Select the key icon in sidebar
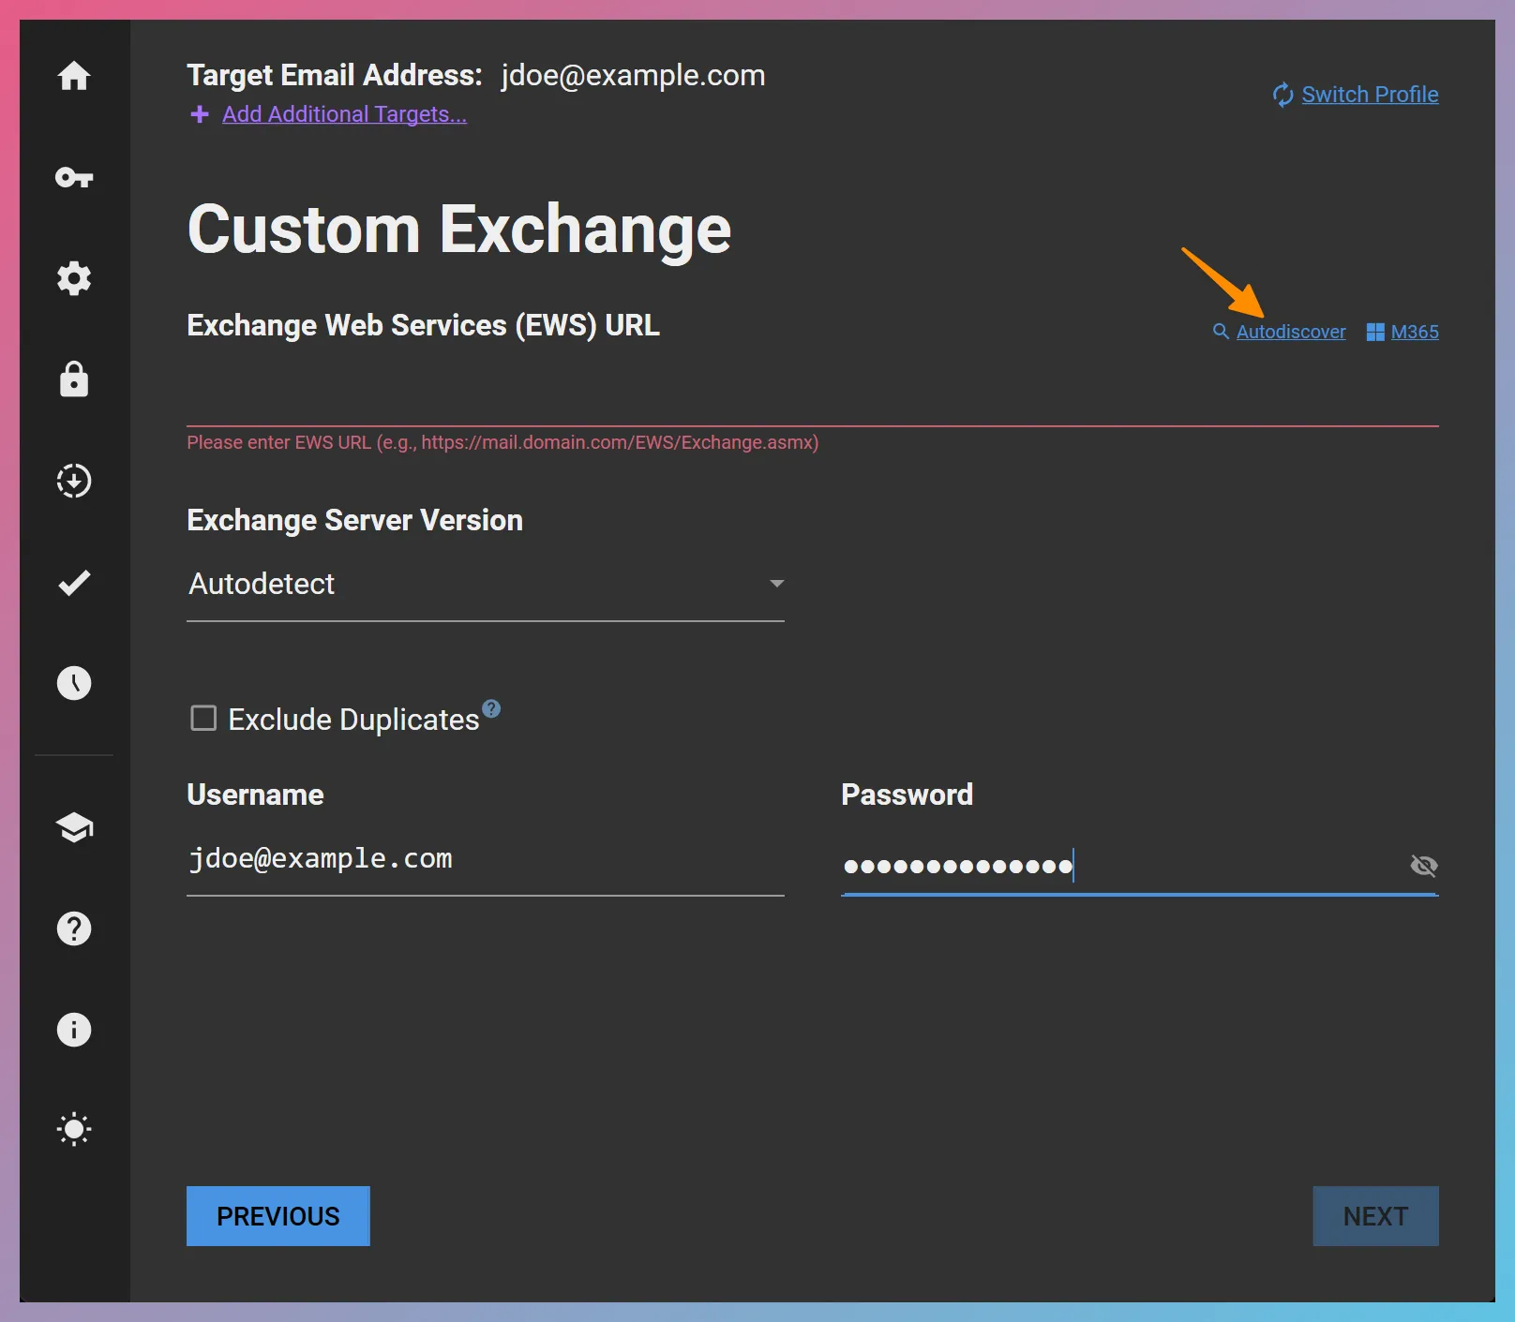This screenshot has height=1322, width=1515. click(x=74, y=178)
